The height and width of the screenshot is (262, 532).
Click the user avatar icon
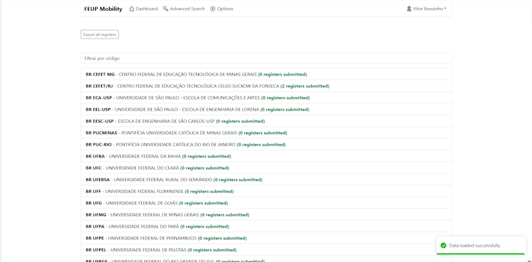coord(409,9)
